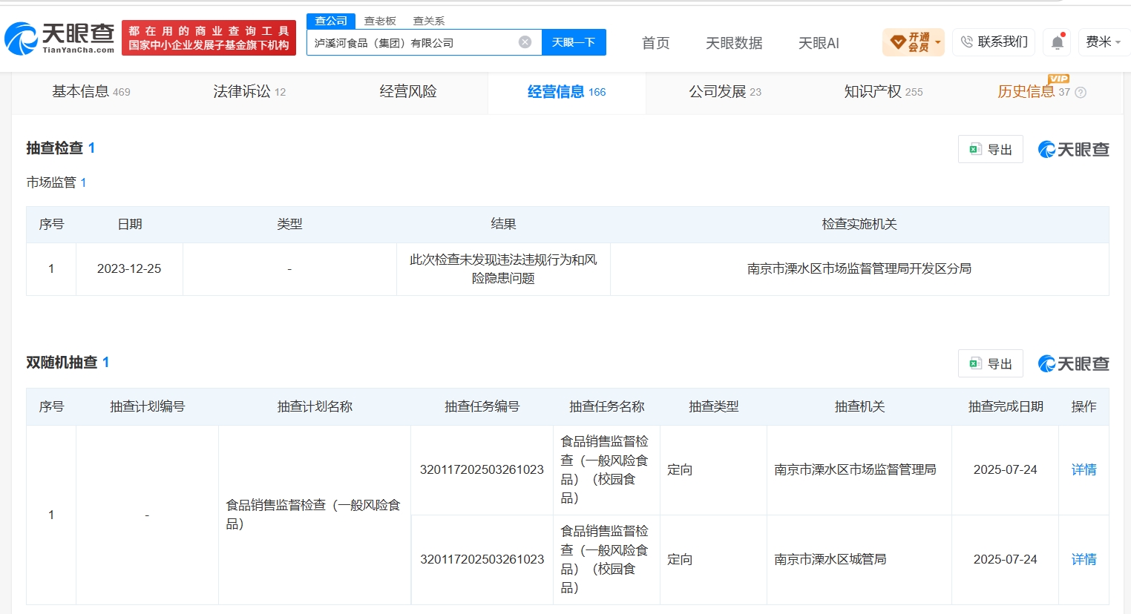Open 天眼AI in top navigation
The width and height of the screenshot is (1131, 614).
819,43
